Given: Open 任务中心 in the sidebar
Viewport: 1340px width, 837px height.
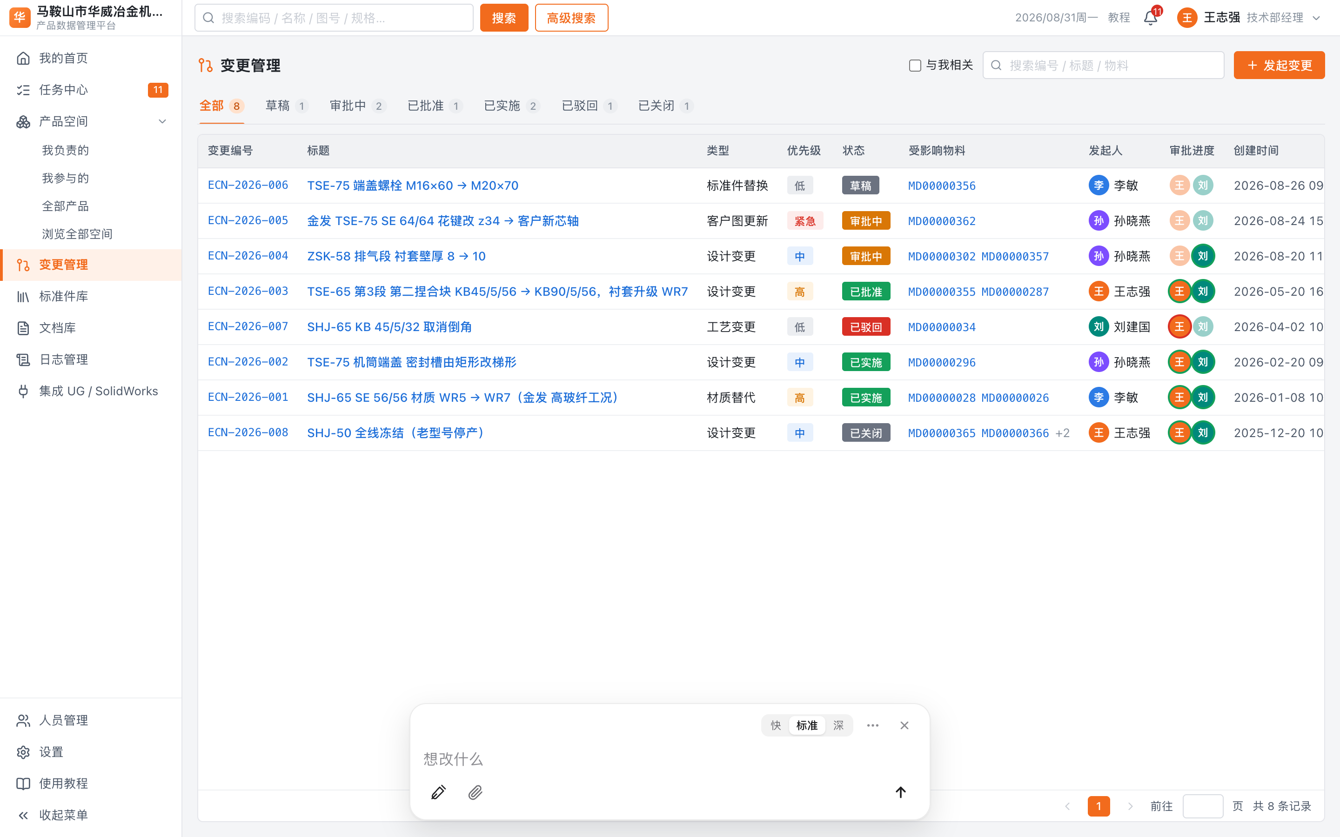Looking at the screenshot, I should click(91, 90).
